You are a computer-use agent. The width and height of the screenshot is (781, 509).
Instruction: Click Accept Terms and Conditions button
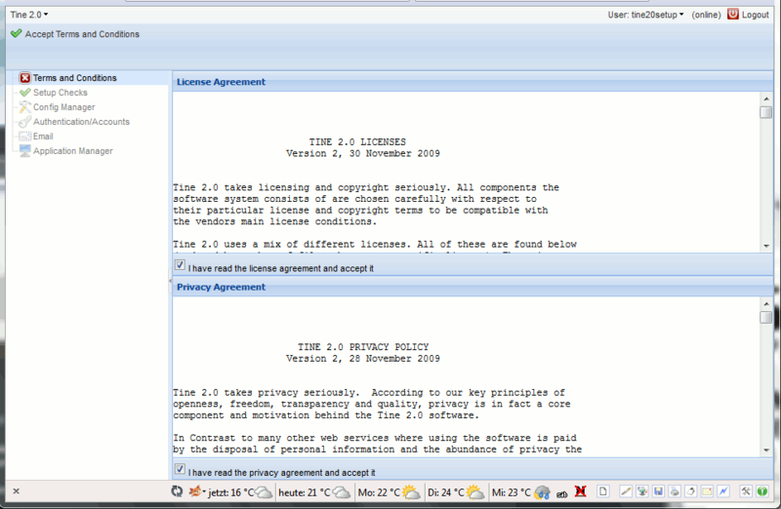point(75,34)
